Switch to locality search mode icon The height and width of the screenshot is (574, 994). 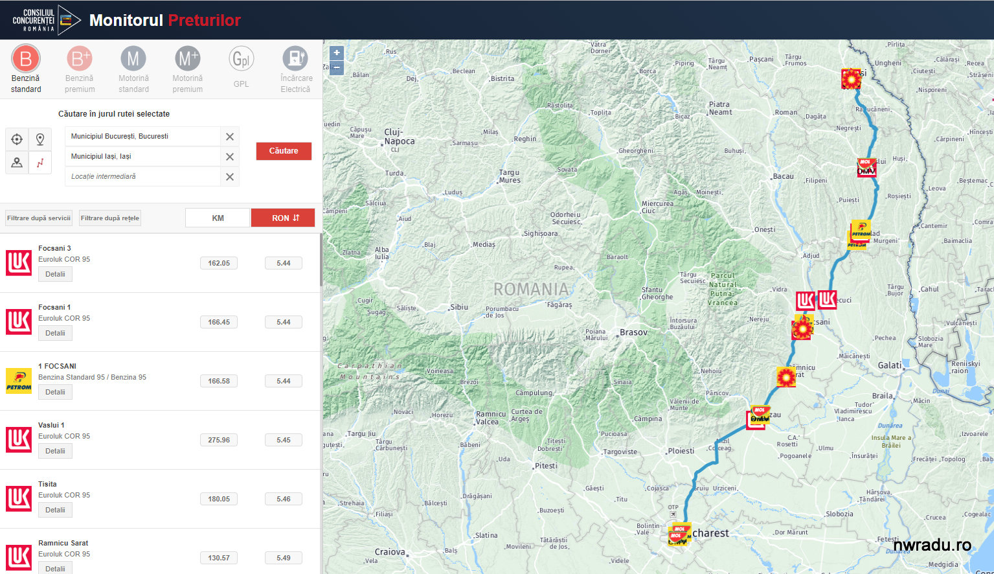17,163
